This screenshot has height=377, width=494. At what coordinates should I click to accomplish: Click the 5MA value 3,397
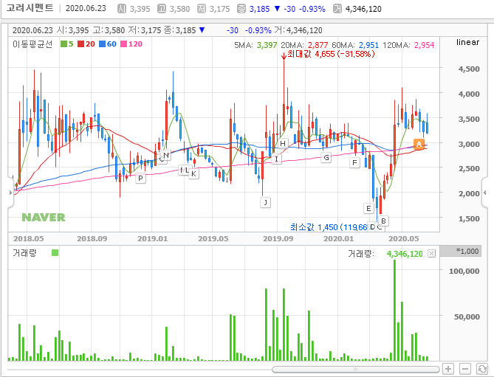(267, 45)
